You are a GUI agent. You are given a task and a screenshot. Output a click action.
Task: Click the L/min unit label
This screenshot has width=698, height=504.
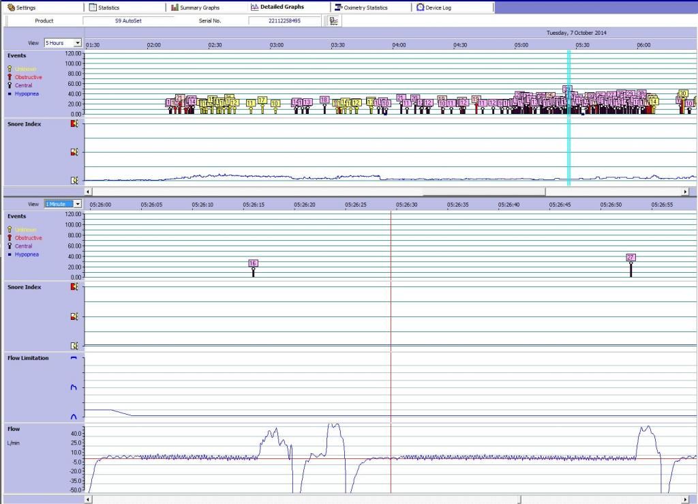14,443
